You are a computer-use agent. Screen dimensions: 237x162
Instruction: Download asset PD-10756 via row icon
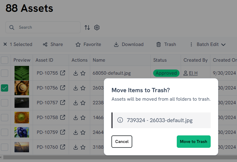[x=76, y=88]
